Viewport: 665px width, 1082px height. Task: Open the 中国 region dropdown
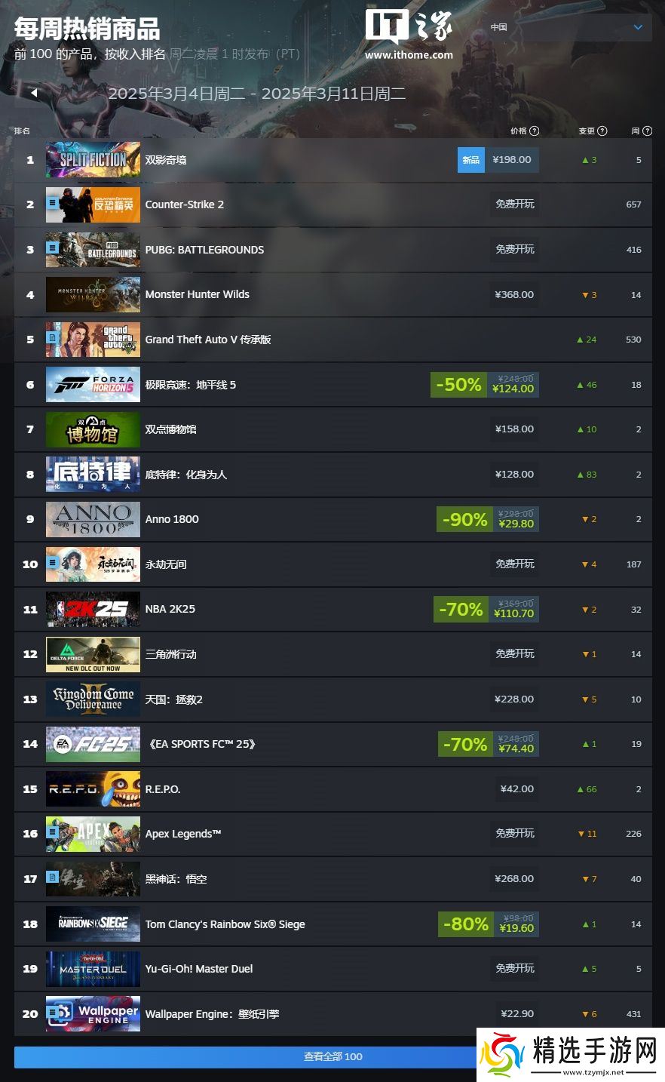click(569, 27)
